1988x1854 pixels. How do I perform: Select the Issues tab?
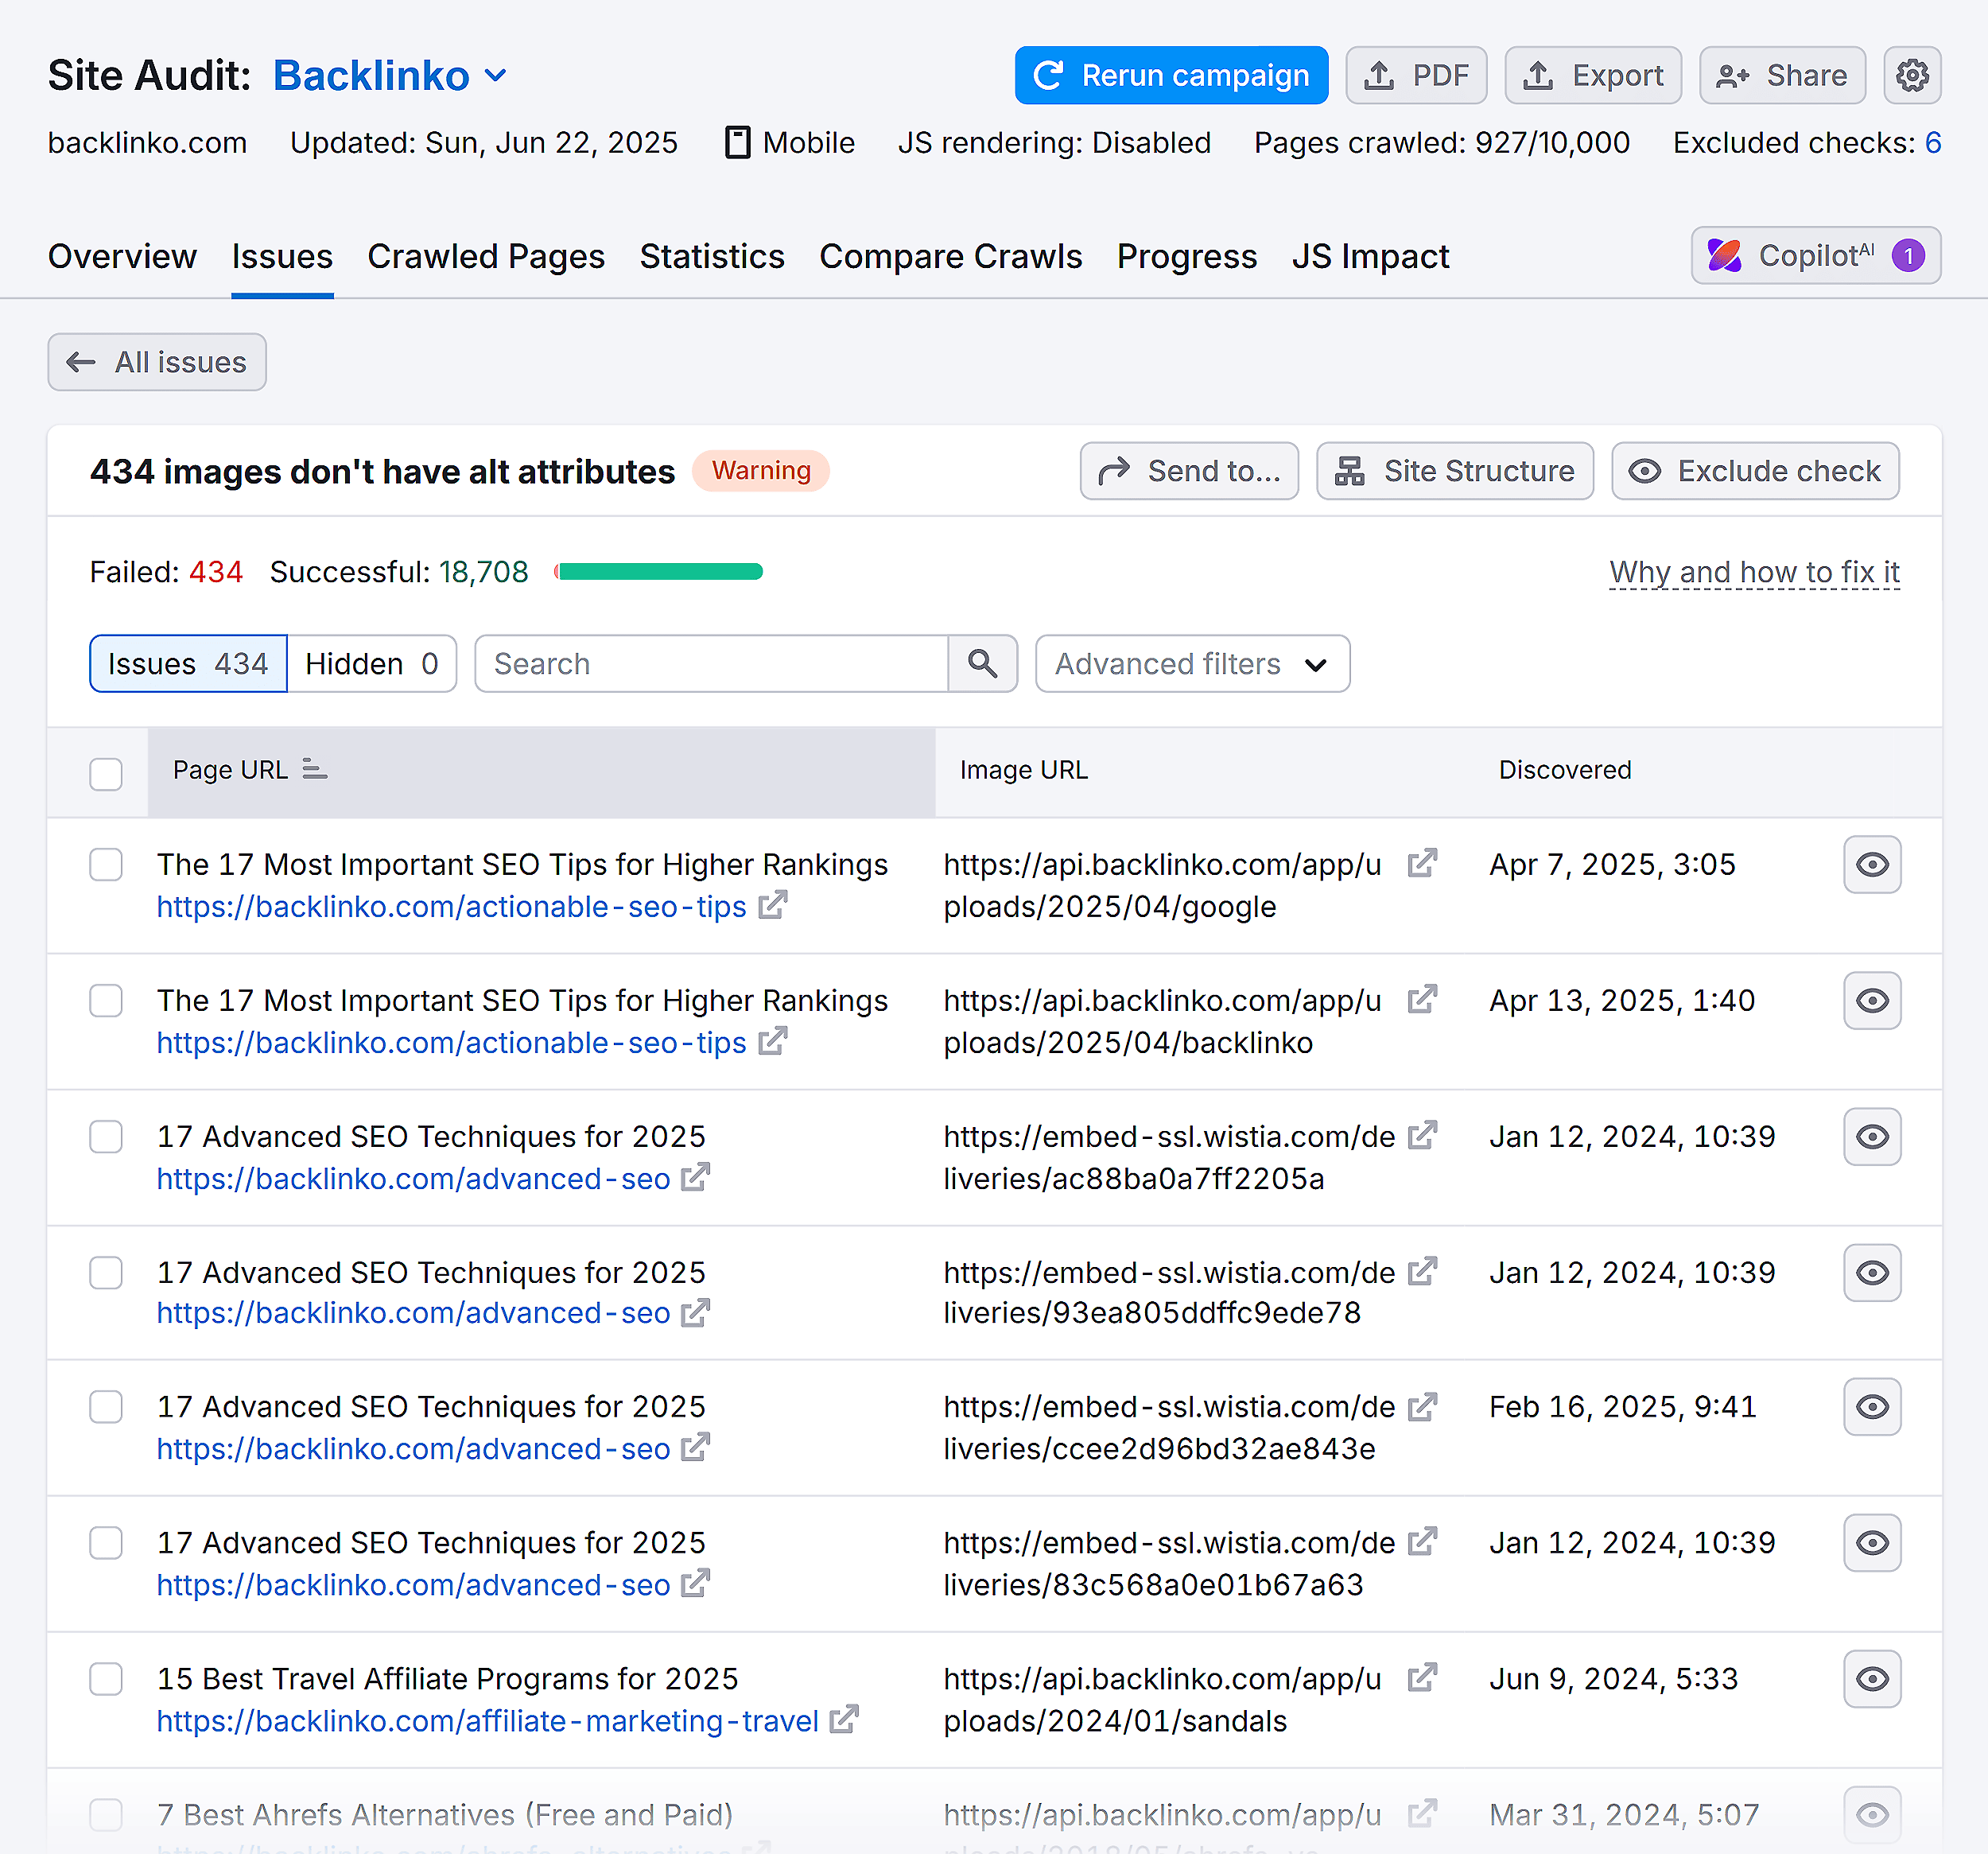282,257
